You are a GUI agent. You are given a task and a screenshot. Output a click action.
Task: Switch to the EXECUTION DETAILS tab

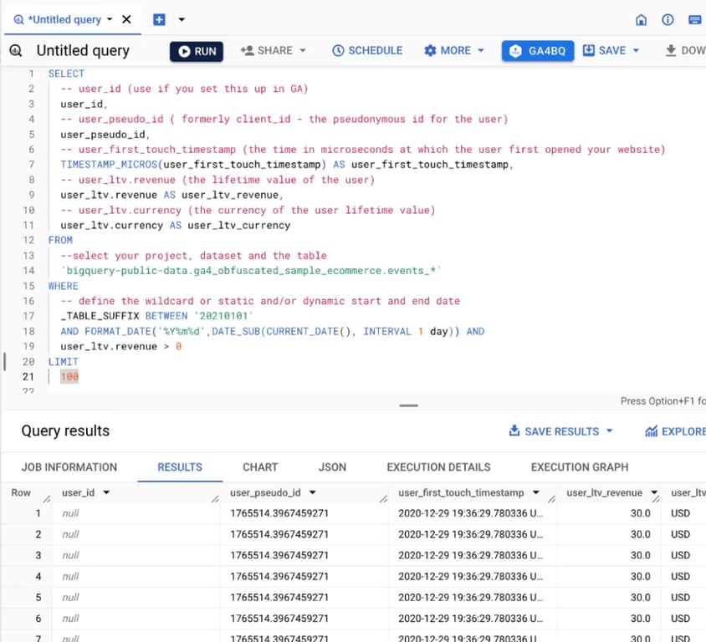[x=438, y=467]
